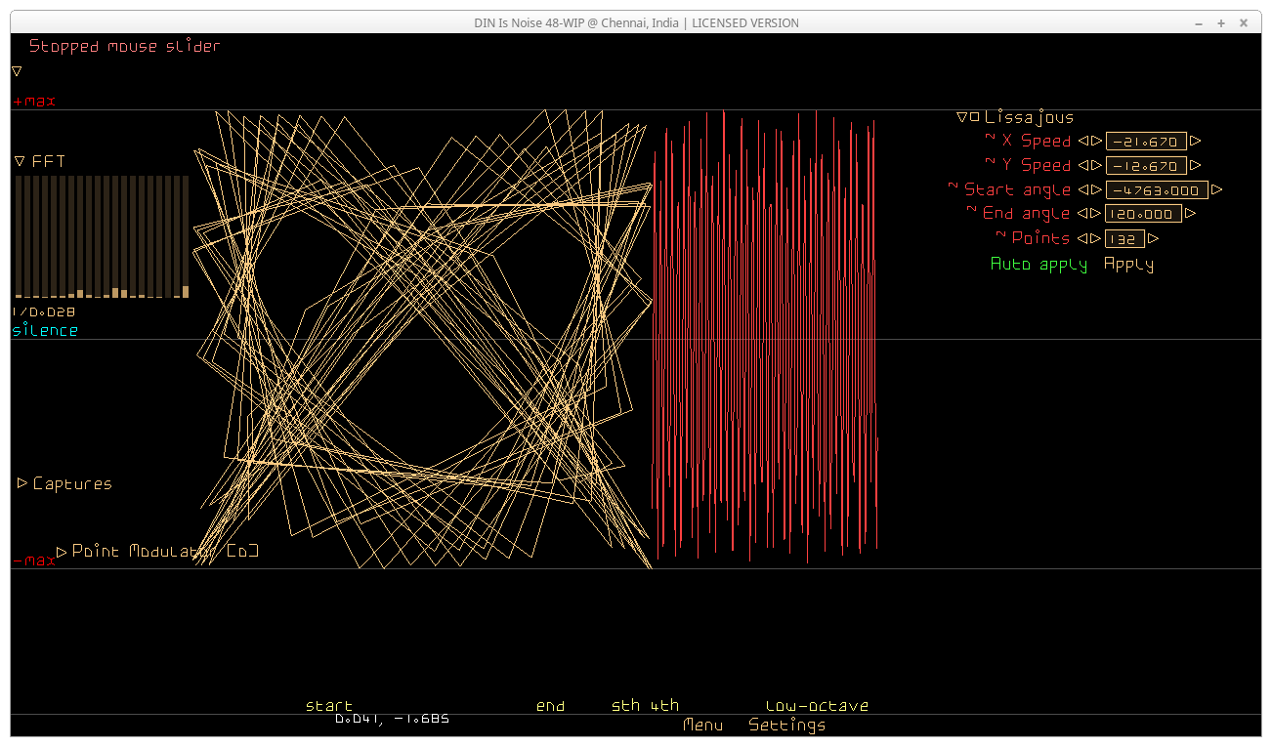Click the Points value field
Viewport: 1272px width, 747px height.
1124,238
